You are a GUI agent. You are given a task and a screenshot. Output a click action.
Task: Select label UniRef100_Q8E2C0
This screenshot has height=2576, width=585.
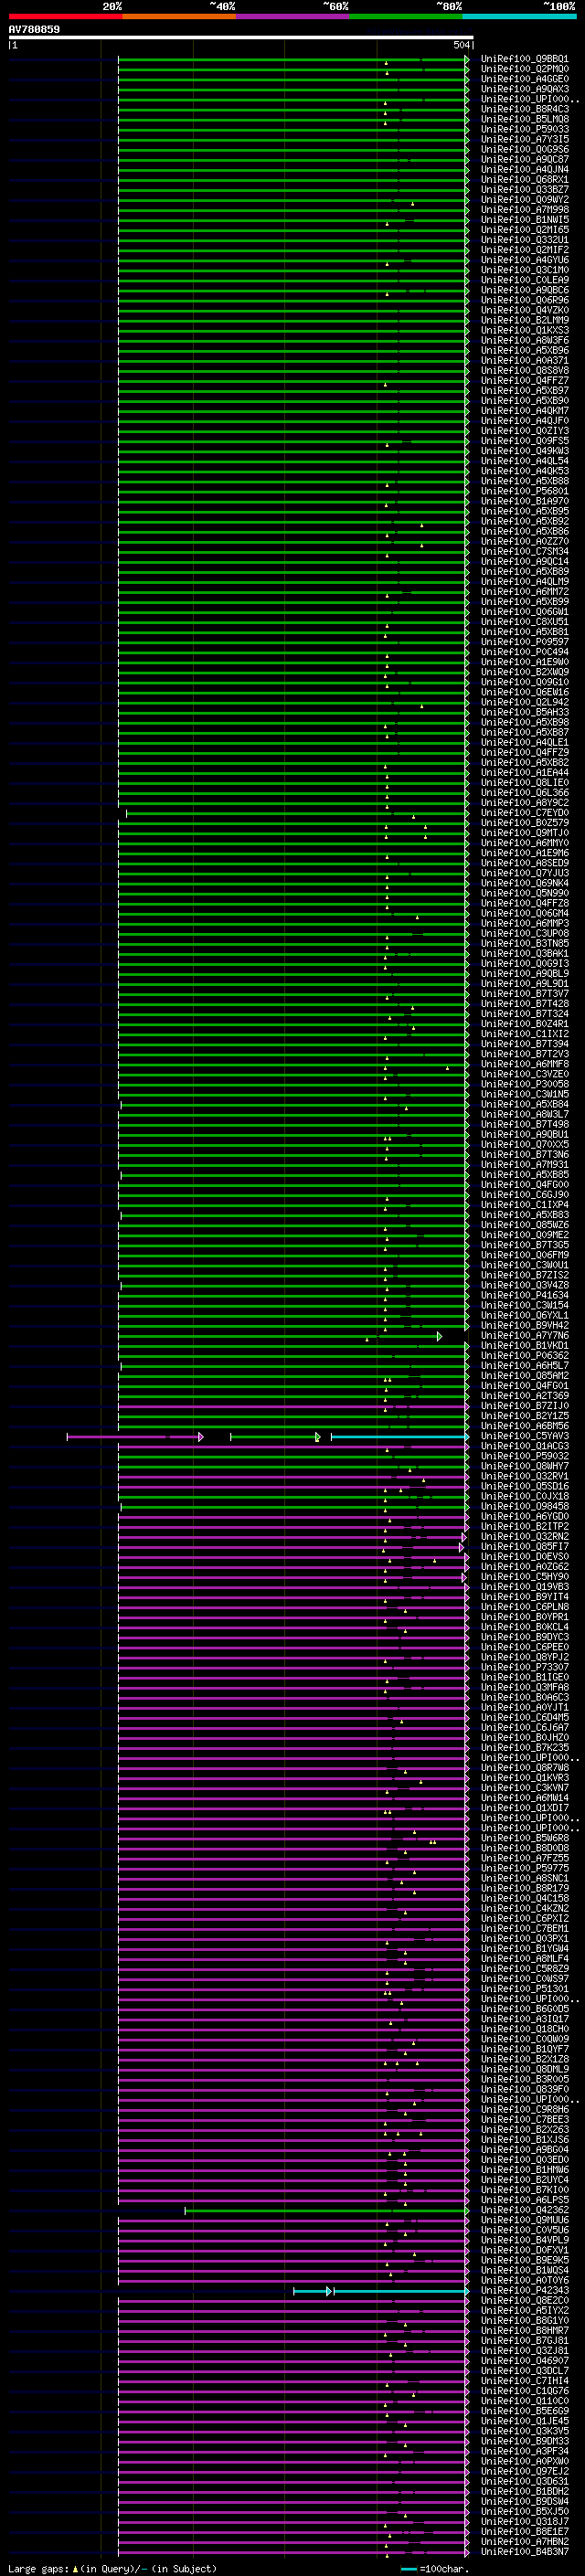tap(524, 2301)
